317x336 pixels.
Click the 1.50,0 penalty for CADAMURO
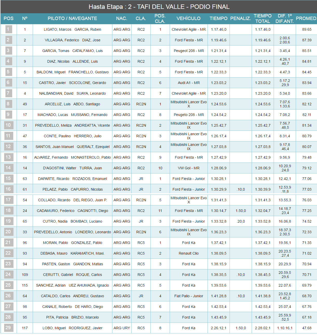click(x=240, y=211)
